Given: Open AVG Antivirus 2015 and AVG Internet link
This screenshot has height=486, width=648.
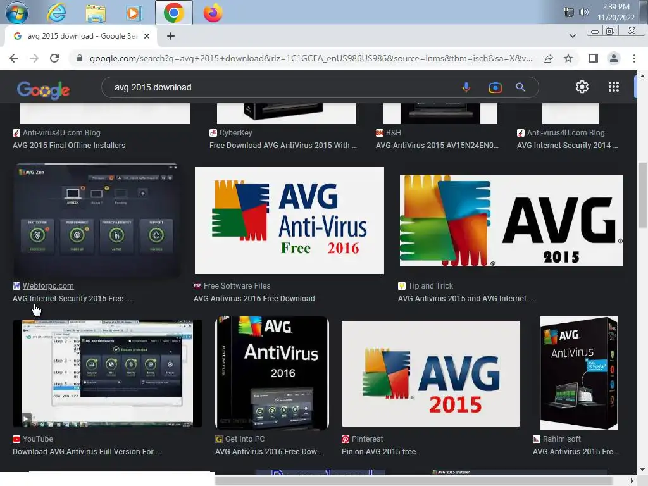Looking at the screenshot, I should click(466, 299).
